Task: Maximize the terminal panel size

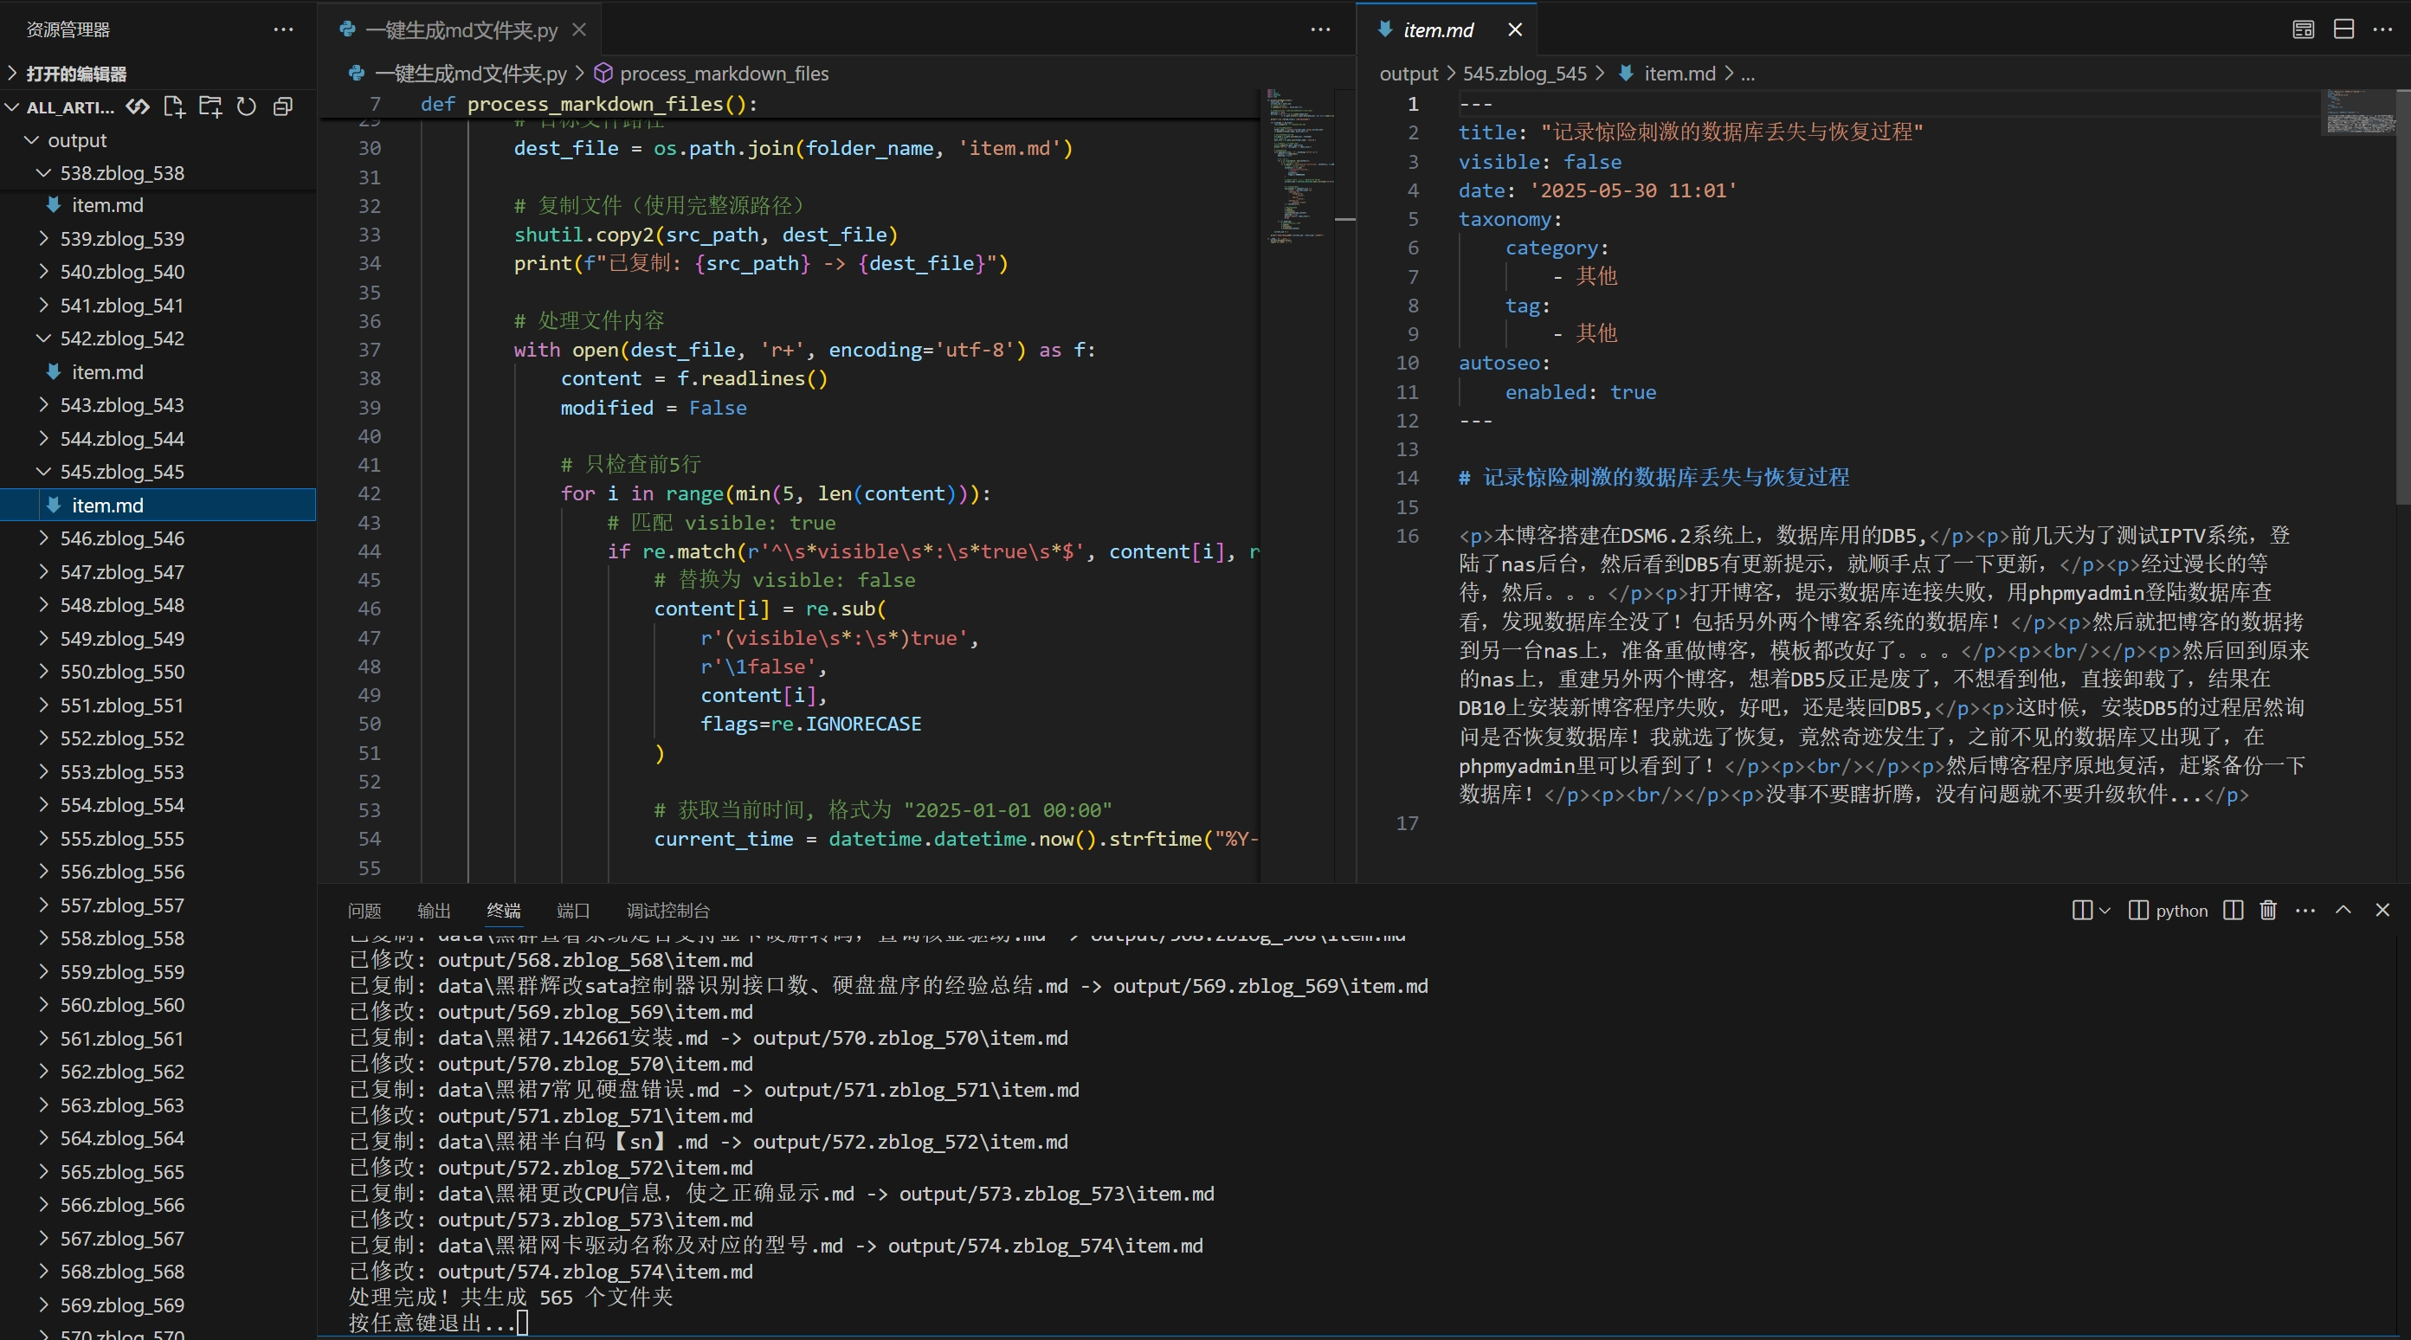Action: tap(2343, 910)
